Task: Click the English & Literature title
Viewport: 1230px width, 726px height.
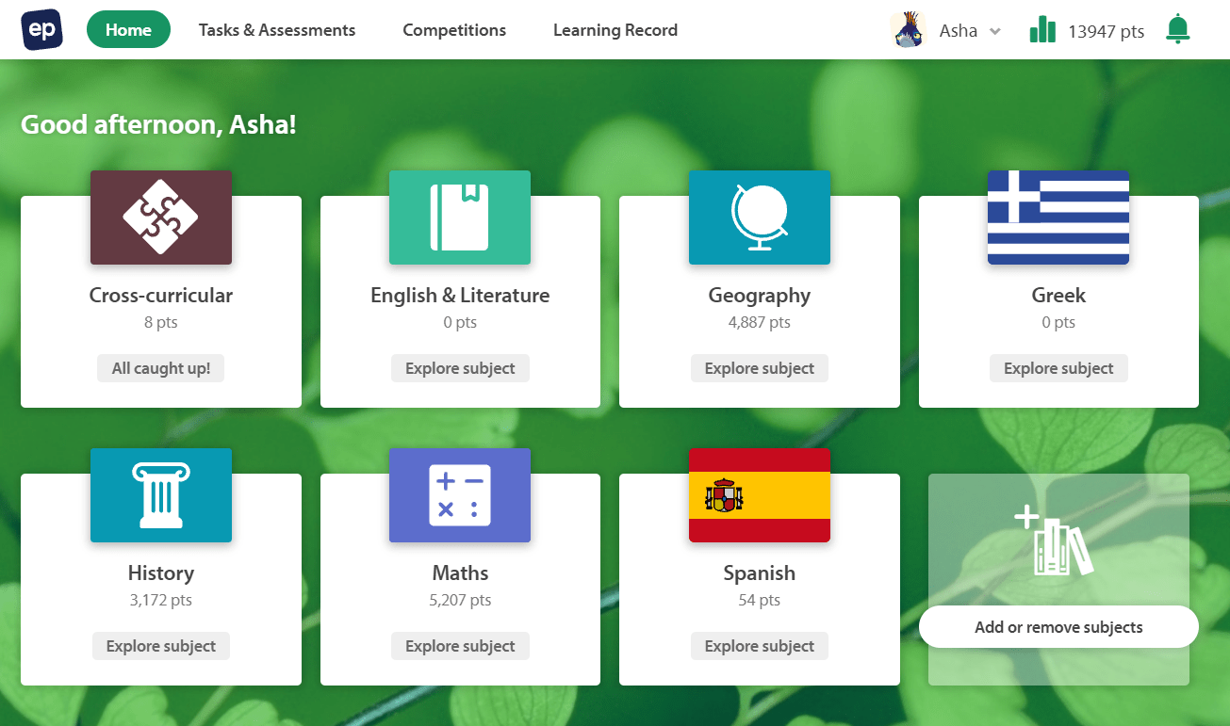Action: [460, 296]
